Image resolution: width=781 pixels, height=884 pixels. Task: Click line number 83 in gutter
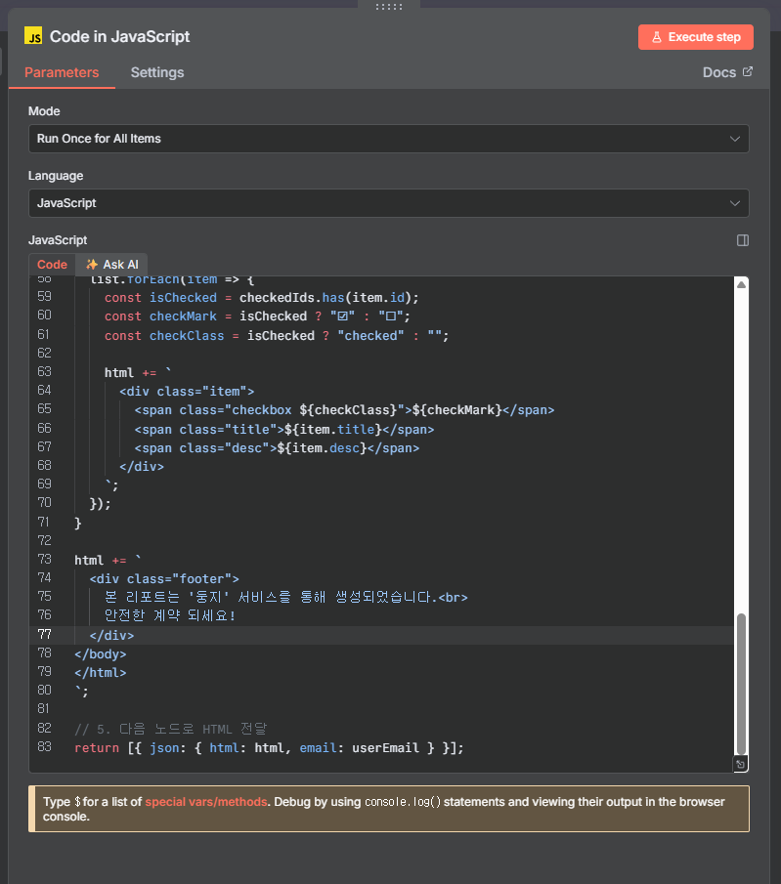pos(44,748)
